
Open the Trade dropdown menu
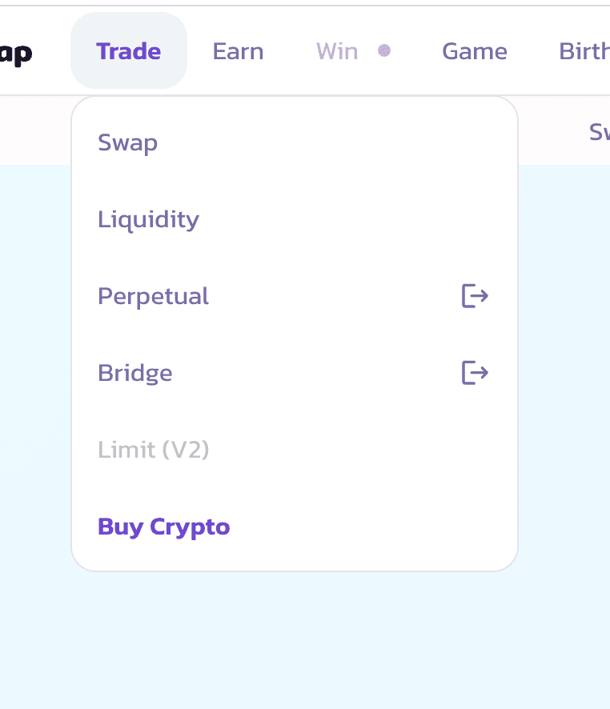pyautogui.click(x=129, y=51)
